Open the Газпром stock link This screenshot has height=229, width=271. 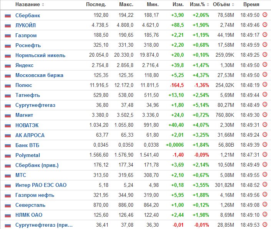point(26,36)
